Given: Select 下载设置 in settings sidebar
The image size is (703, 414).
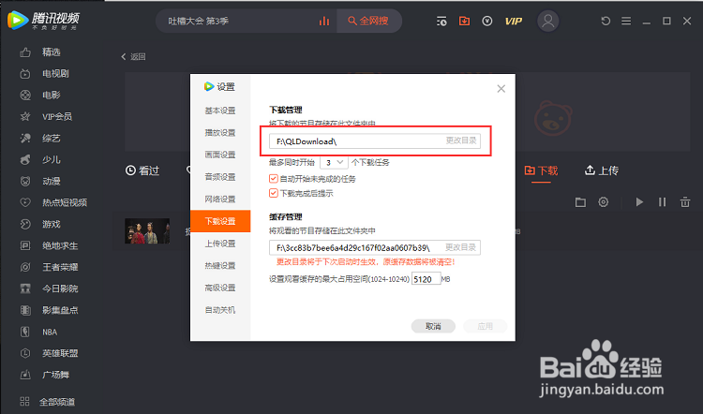Looking at the screenshot, I should coord(220,221).
